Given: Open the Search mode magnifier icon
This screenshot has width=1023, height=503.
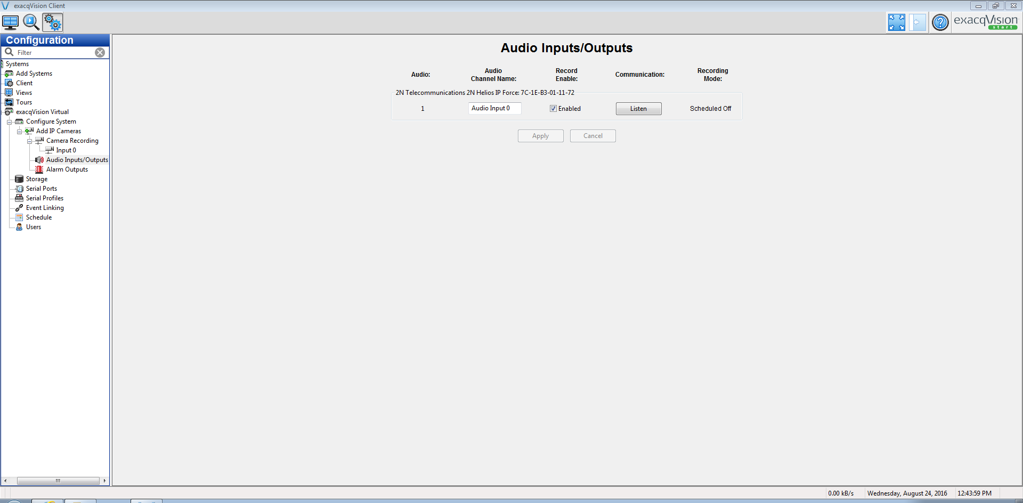Looking at the screenshot, I should click(x=31, y=22).
